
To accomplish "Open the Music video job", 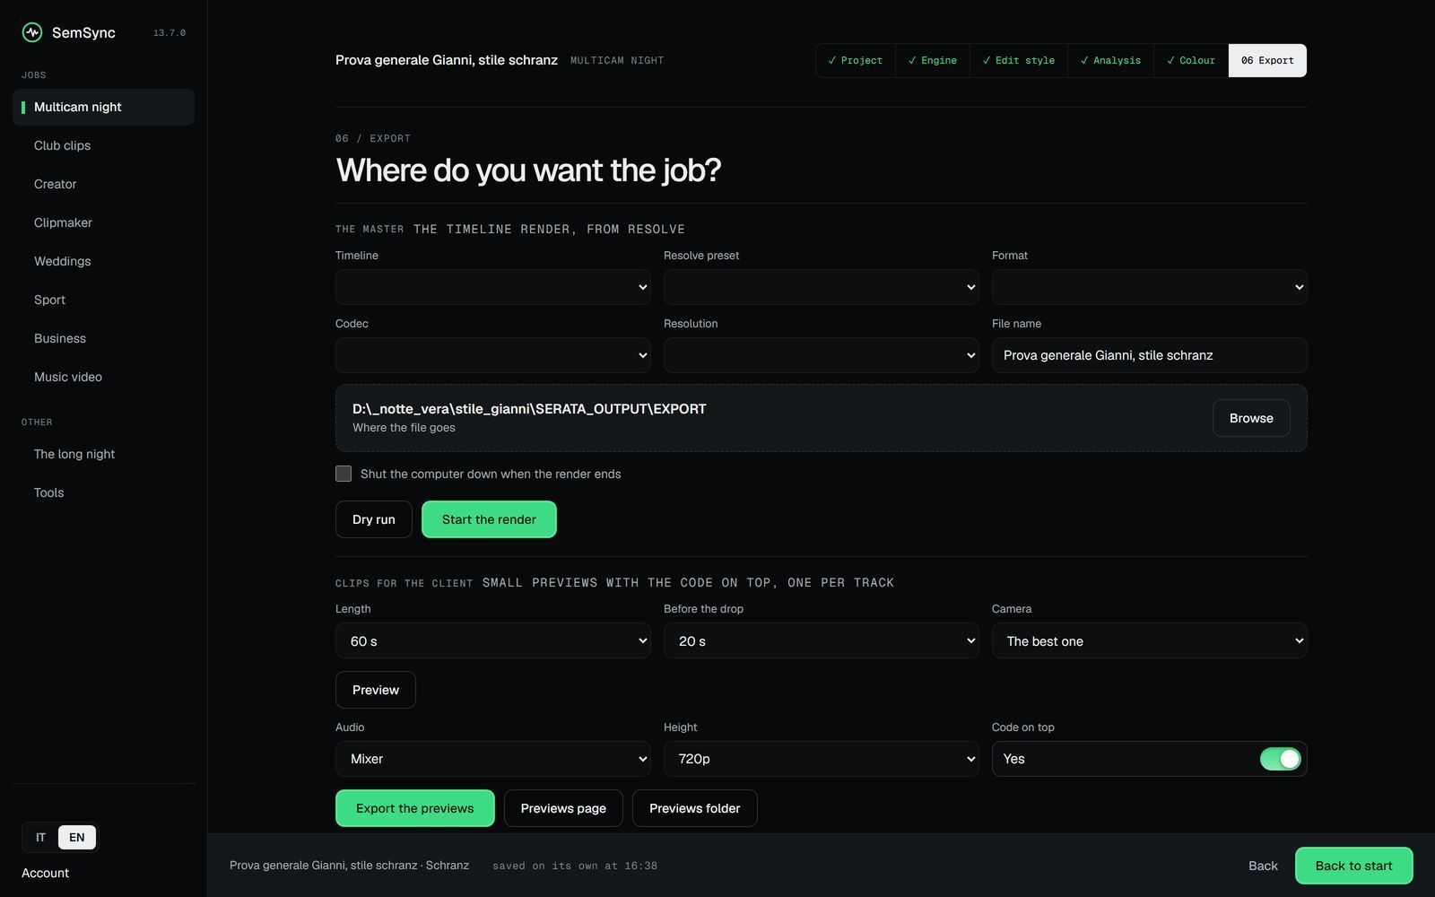I will pyautogui.click(x=103, y=377).
